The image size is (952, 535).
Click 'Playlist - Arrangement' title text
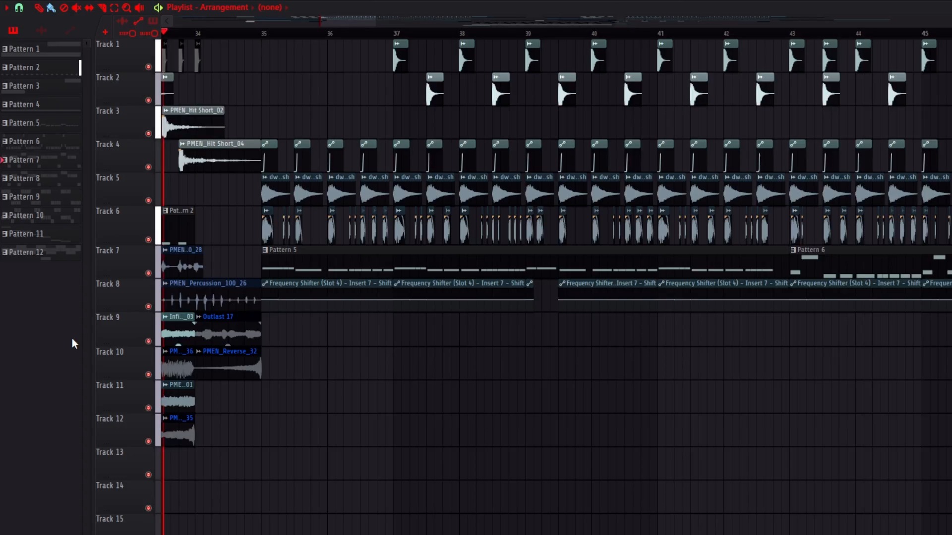(207, 7)
